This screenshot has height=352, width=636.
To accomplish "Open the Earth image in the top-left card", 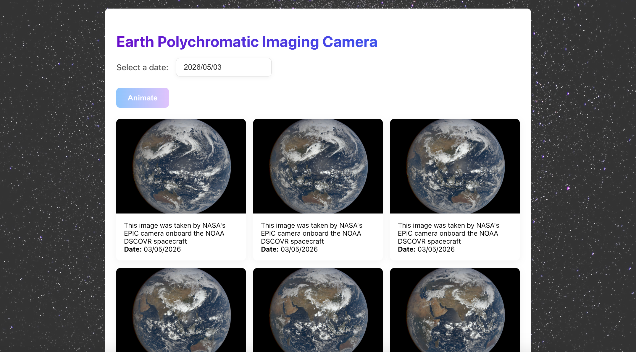I will pos(181,166).
